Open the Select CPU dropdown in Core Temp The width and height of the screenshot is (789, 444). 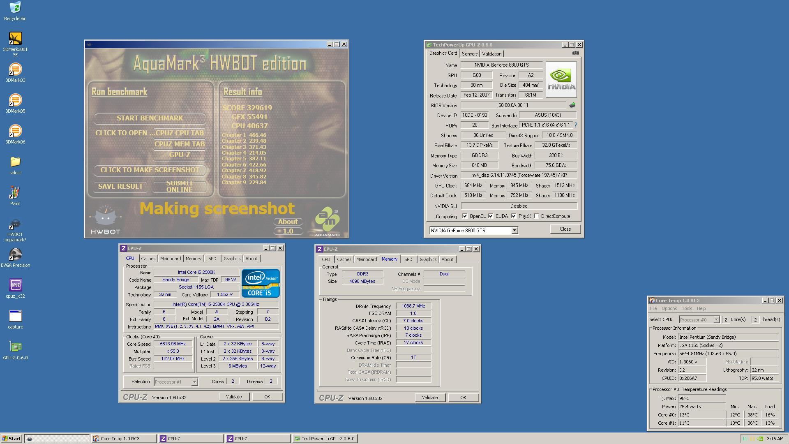(x=716, y=320)
